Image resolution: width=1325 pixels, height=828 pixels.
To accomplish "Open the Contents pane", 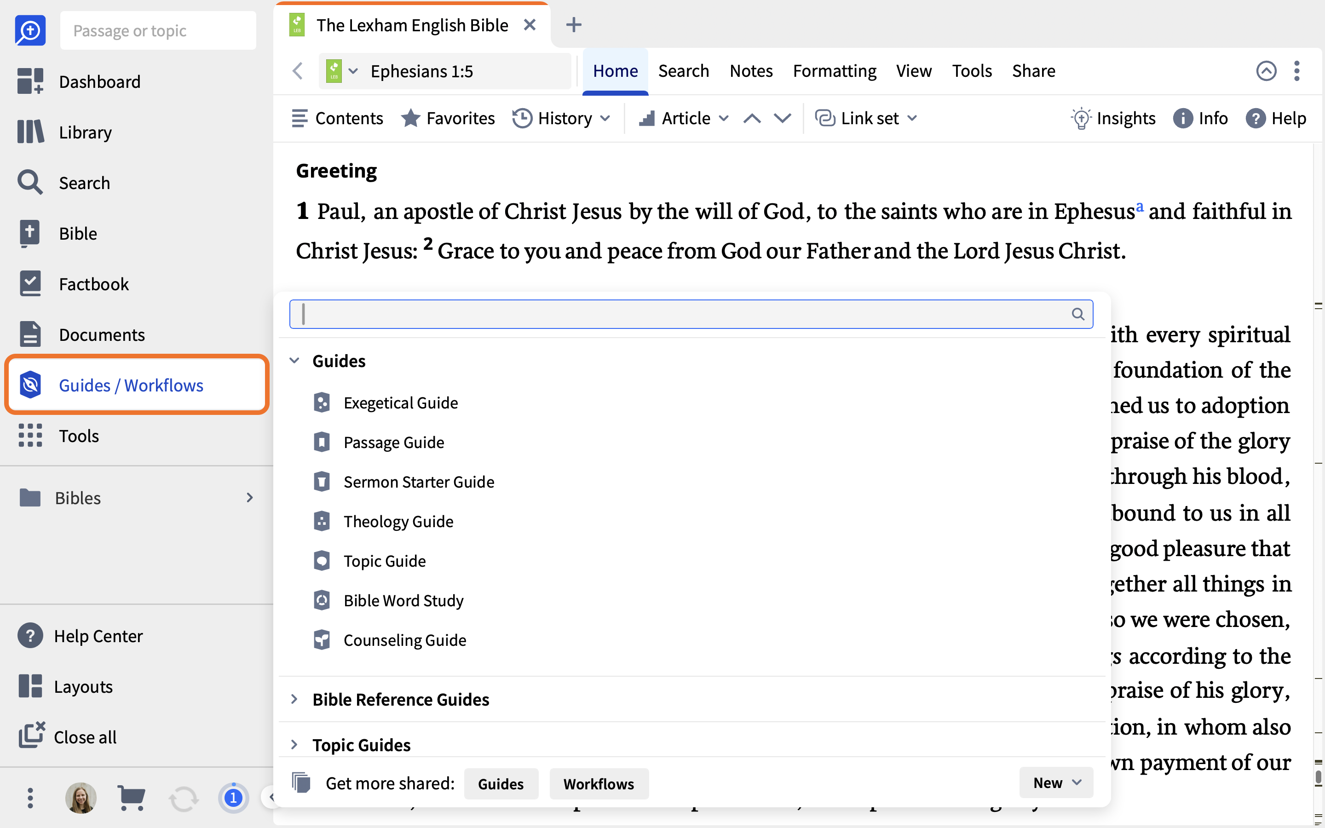I will tap(337, 118).
